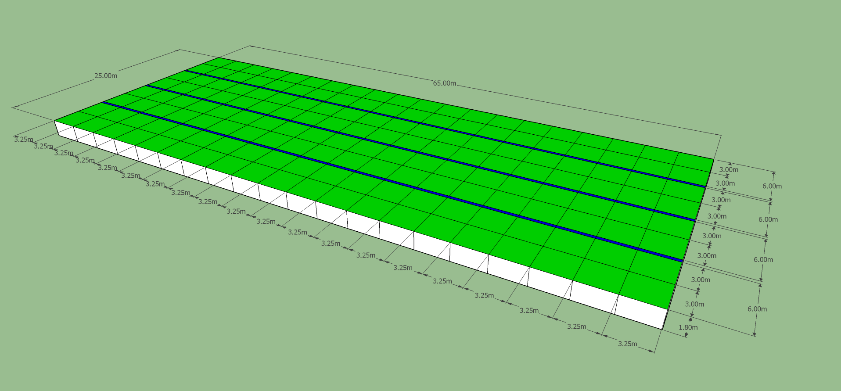
Task: Select the leftmost 3.25m dimension label
Action: click(23, 140)
